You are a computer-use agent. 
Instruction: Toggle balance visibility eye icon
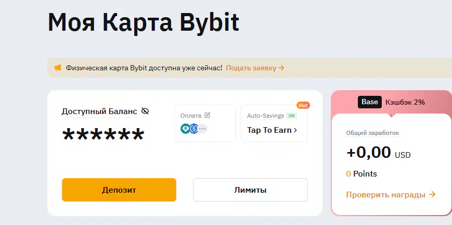click(145, 111)
